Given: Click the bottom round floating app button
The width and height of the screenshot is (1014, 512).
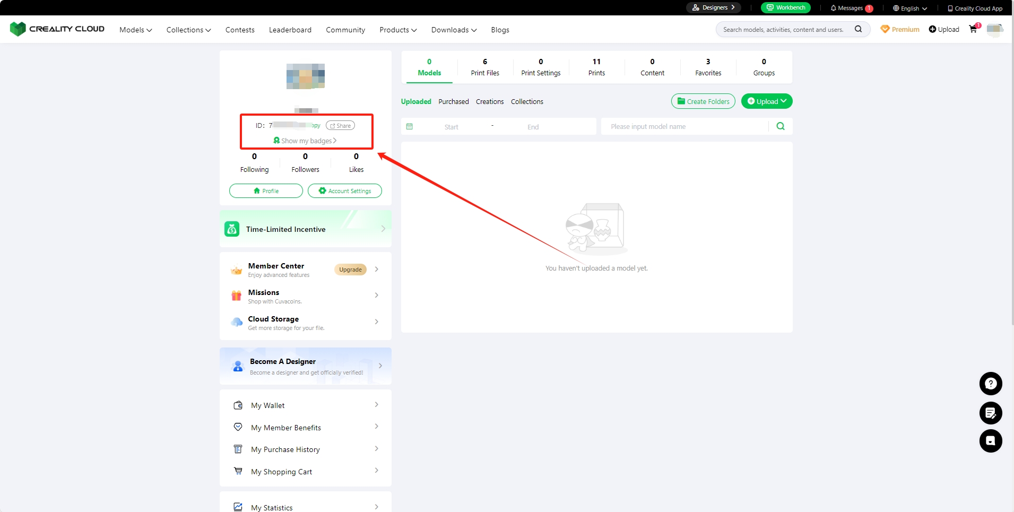Looking at the screenshot, I should point(990,441).
